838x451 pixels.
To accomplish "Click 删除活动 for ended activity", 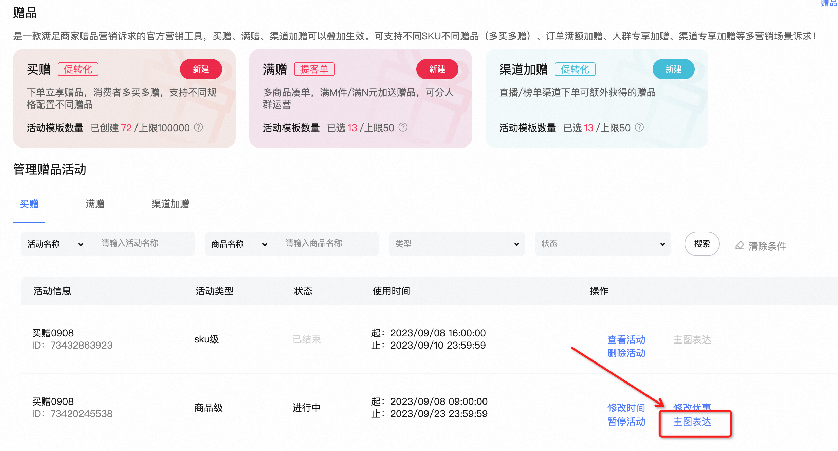I will (626, 353).
